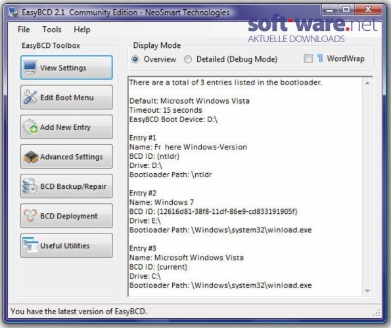The height and width of the screenshot is (328, 391).
Task: Click the Advanced Settings button label
Action: pos(72,157)
